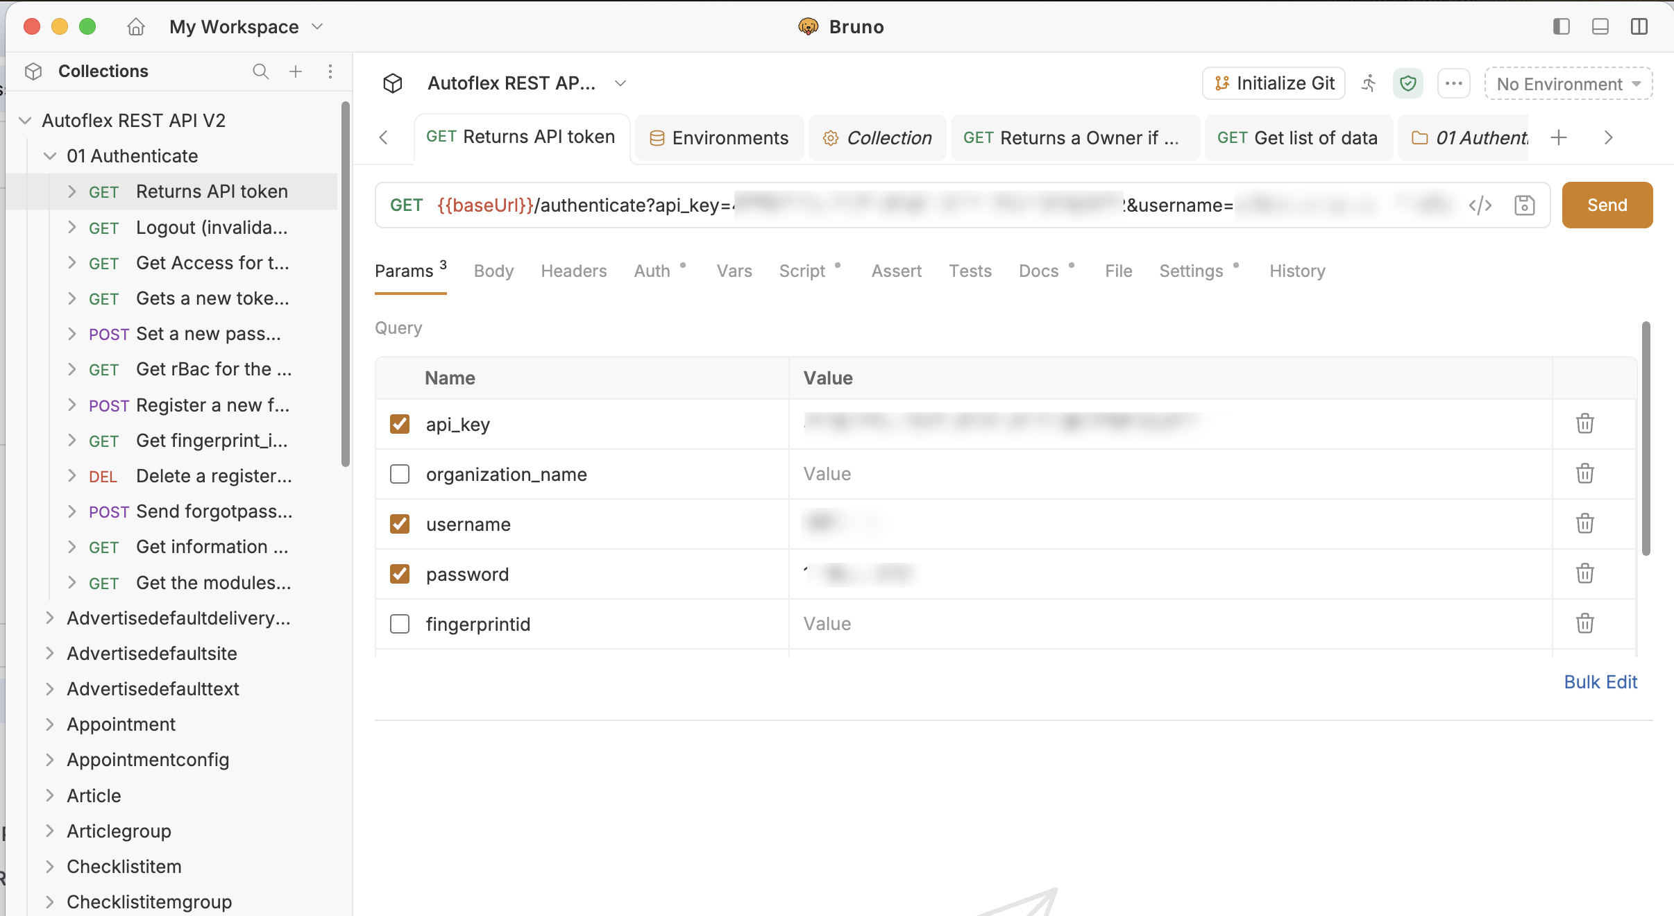
Task: Open the Get list of data tab
Action: click(1298, 138)
